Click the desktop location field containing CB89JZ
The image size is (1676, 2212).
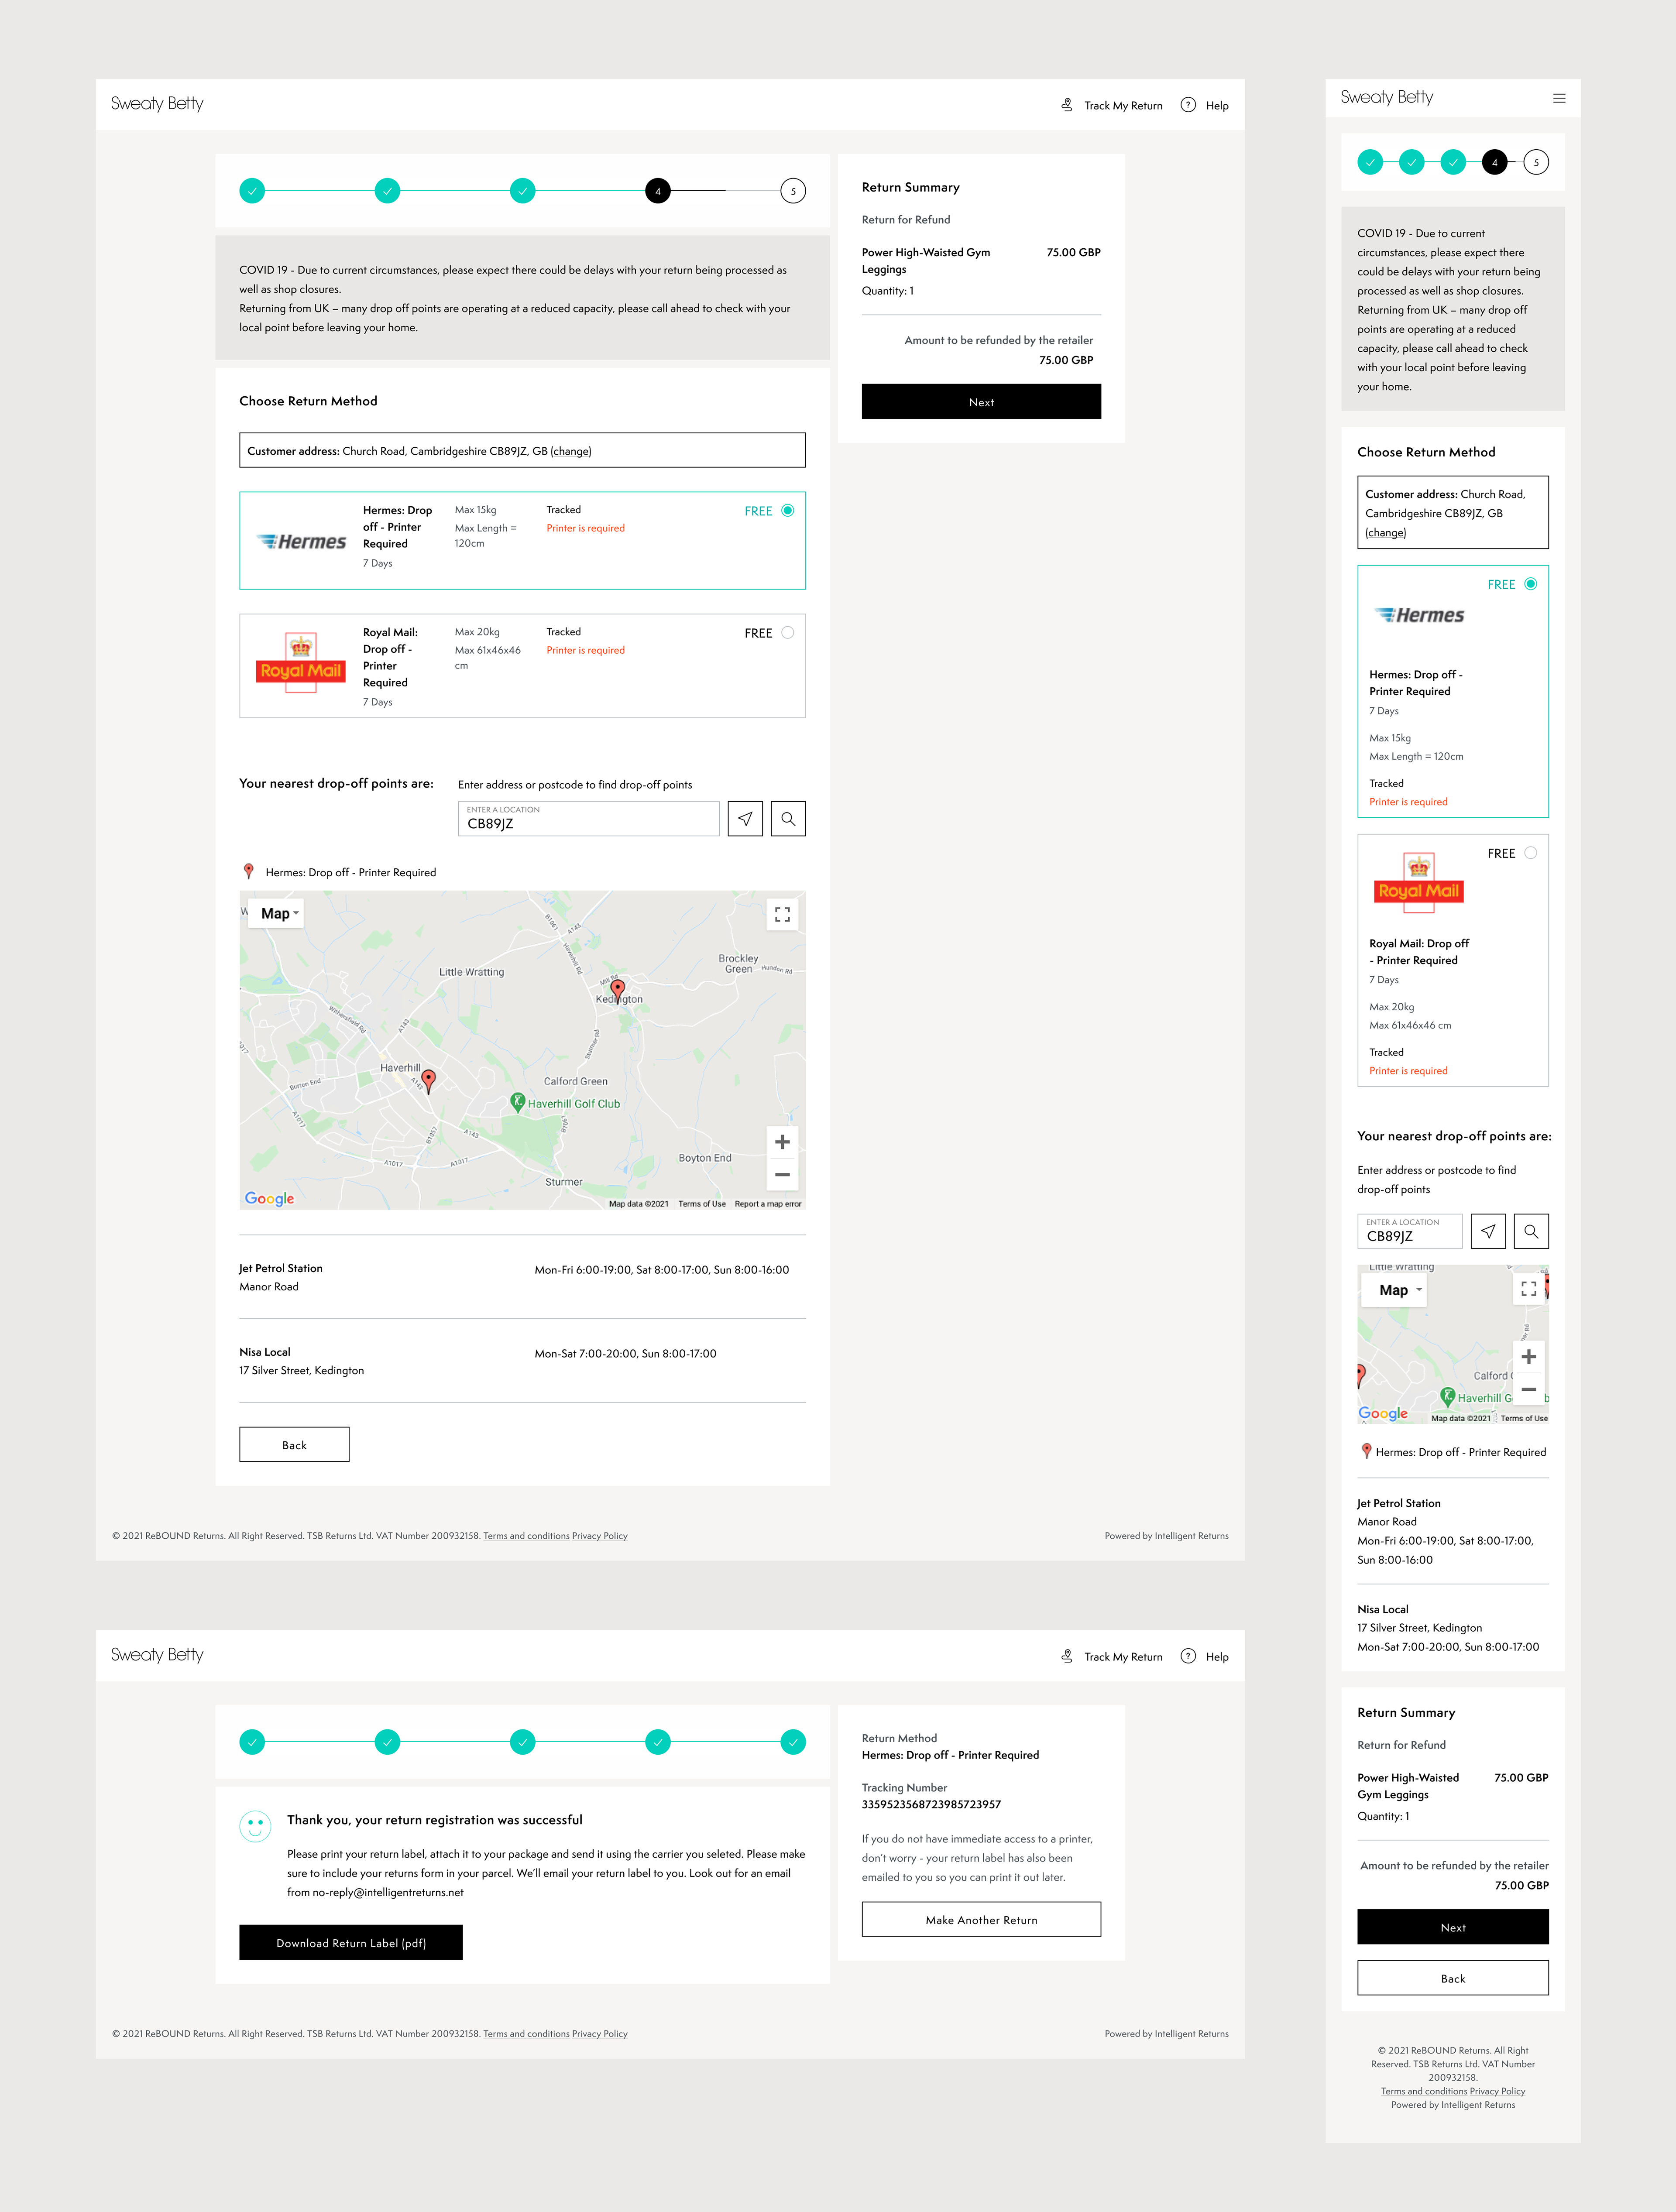pos(589,819)
